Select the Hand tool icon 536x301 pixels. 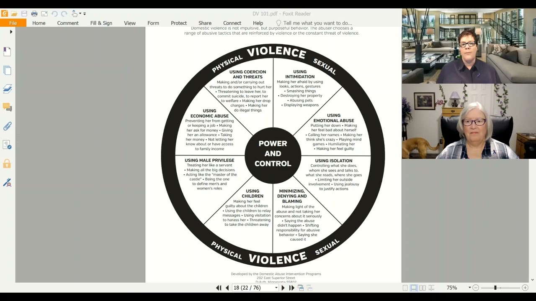coord(75,13)
